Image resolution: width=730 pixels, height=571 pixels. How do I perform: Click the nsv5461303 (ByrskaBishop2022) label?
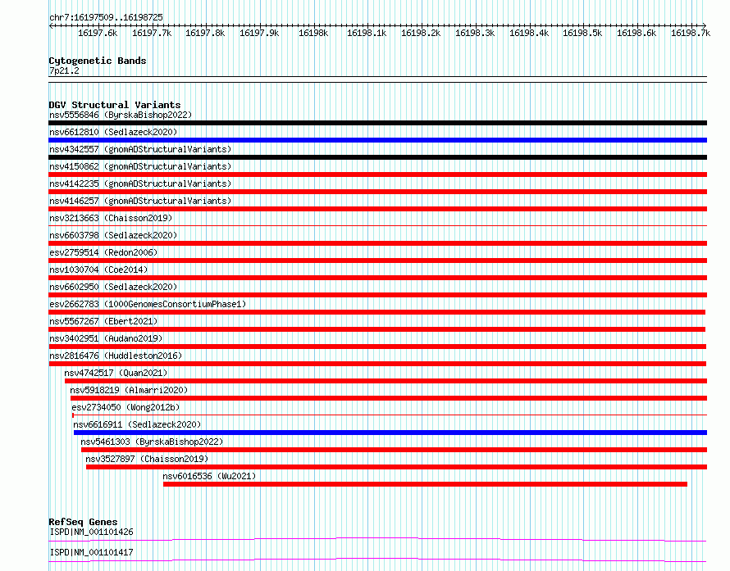(x=152, y=442)
